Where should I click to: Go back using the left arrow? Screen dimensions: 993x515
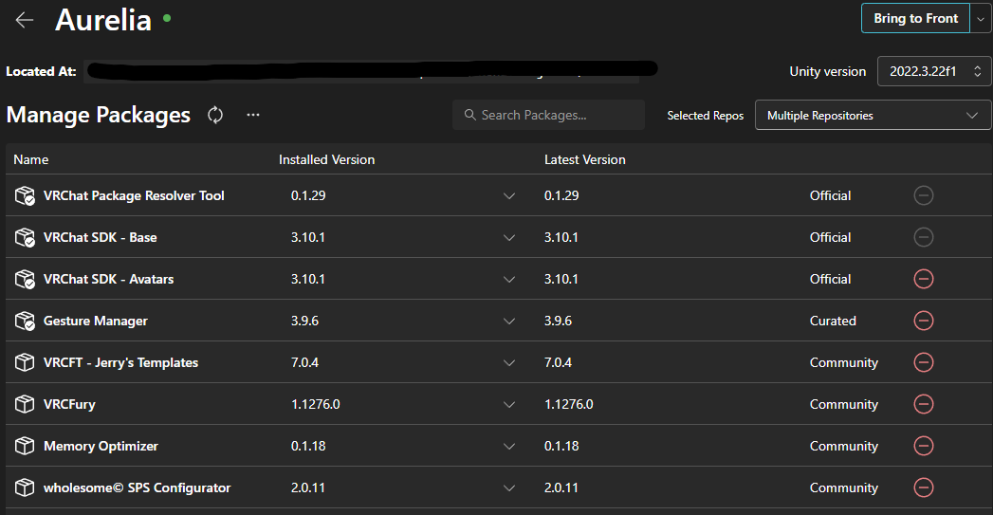25,20
